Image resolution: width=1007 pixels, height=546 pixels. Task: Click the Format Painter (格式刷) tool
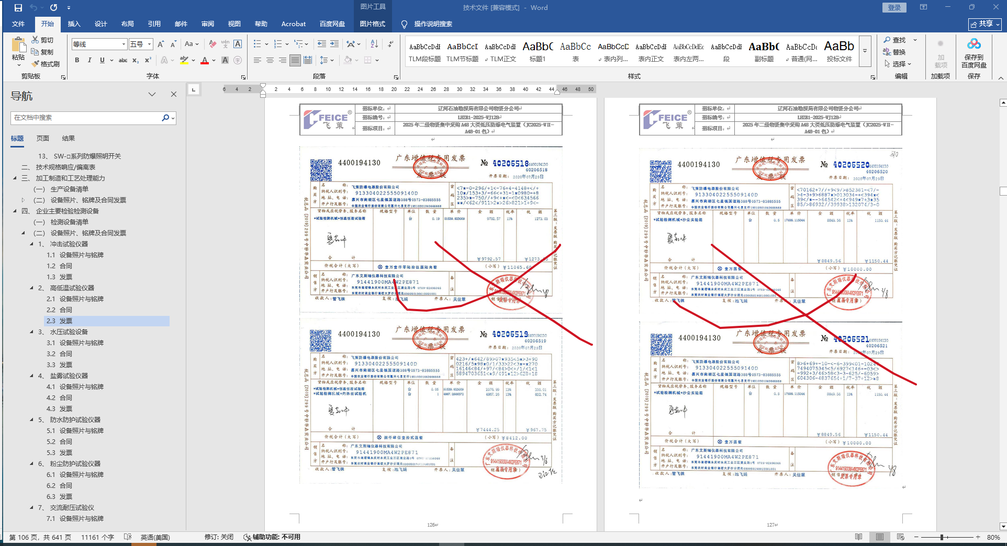click(x=46, y=64)
